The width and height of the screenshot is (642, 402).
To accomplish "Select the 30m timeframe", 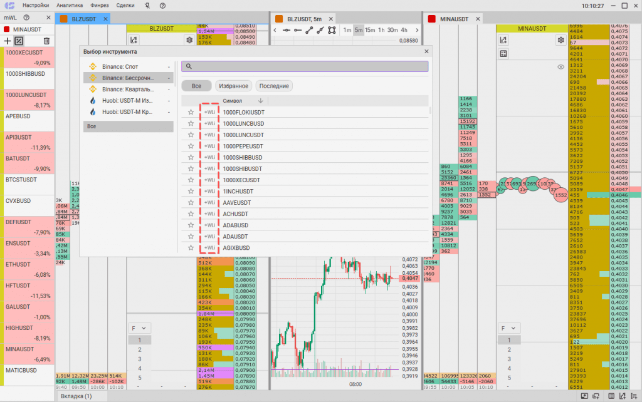I will [392, 30].
